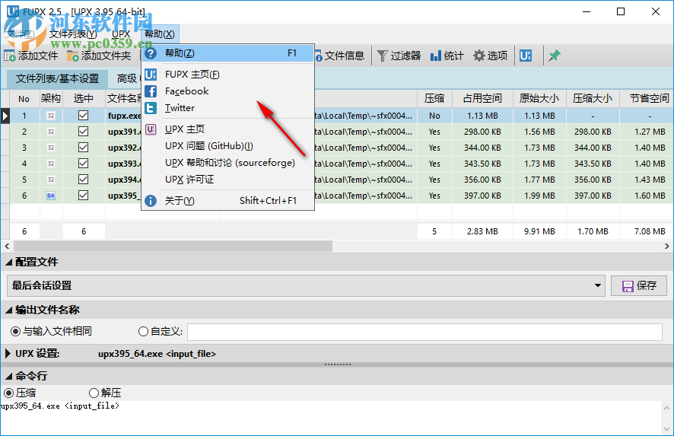This screenshot has height=436, width=674.
Task: Click the Facebook icon in Help menu
Action: (x=151, y=91)
